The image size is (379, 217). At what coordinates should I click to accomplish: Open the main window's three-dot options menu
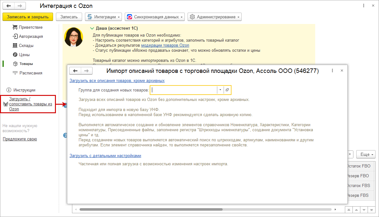[363, 6]
